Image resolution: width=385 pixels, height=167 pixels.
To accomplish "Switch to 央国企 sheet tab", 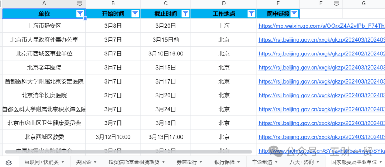I will (x=83, y=162).
